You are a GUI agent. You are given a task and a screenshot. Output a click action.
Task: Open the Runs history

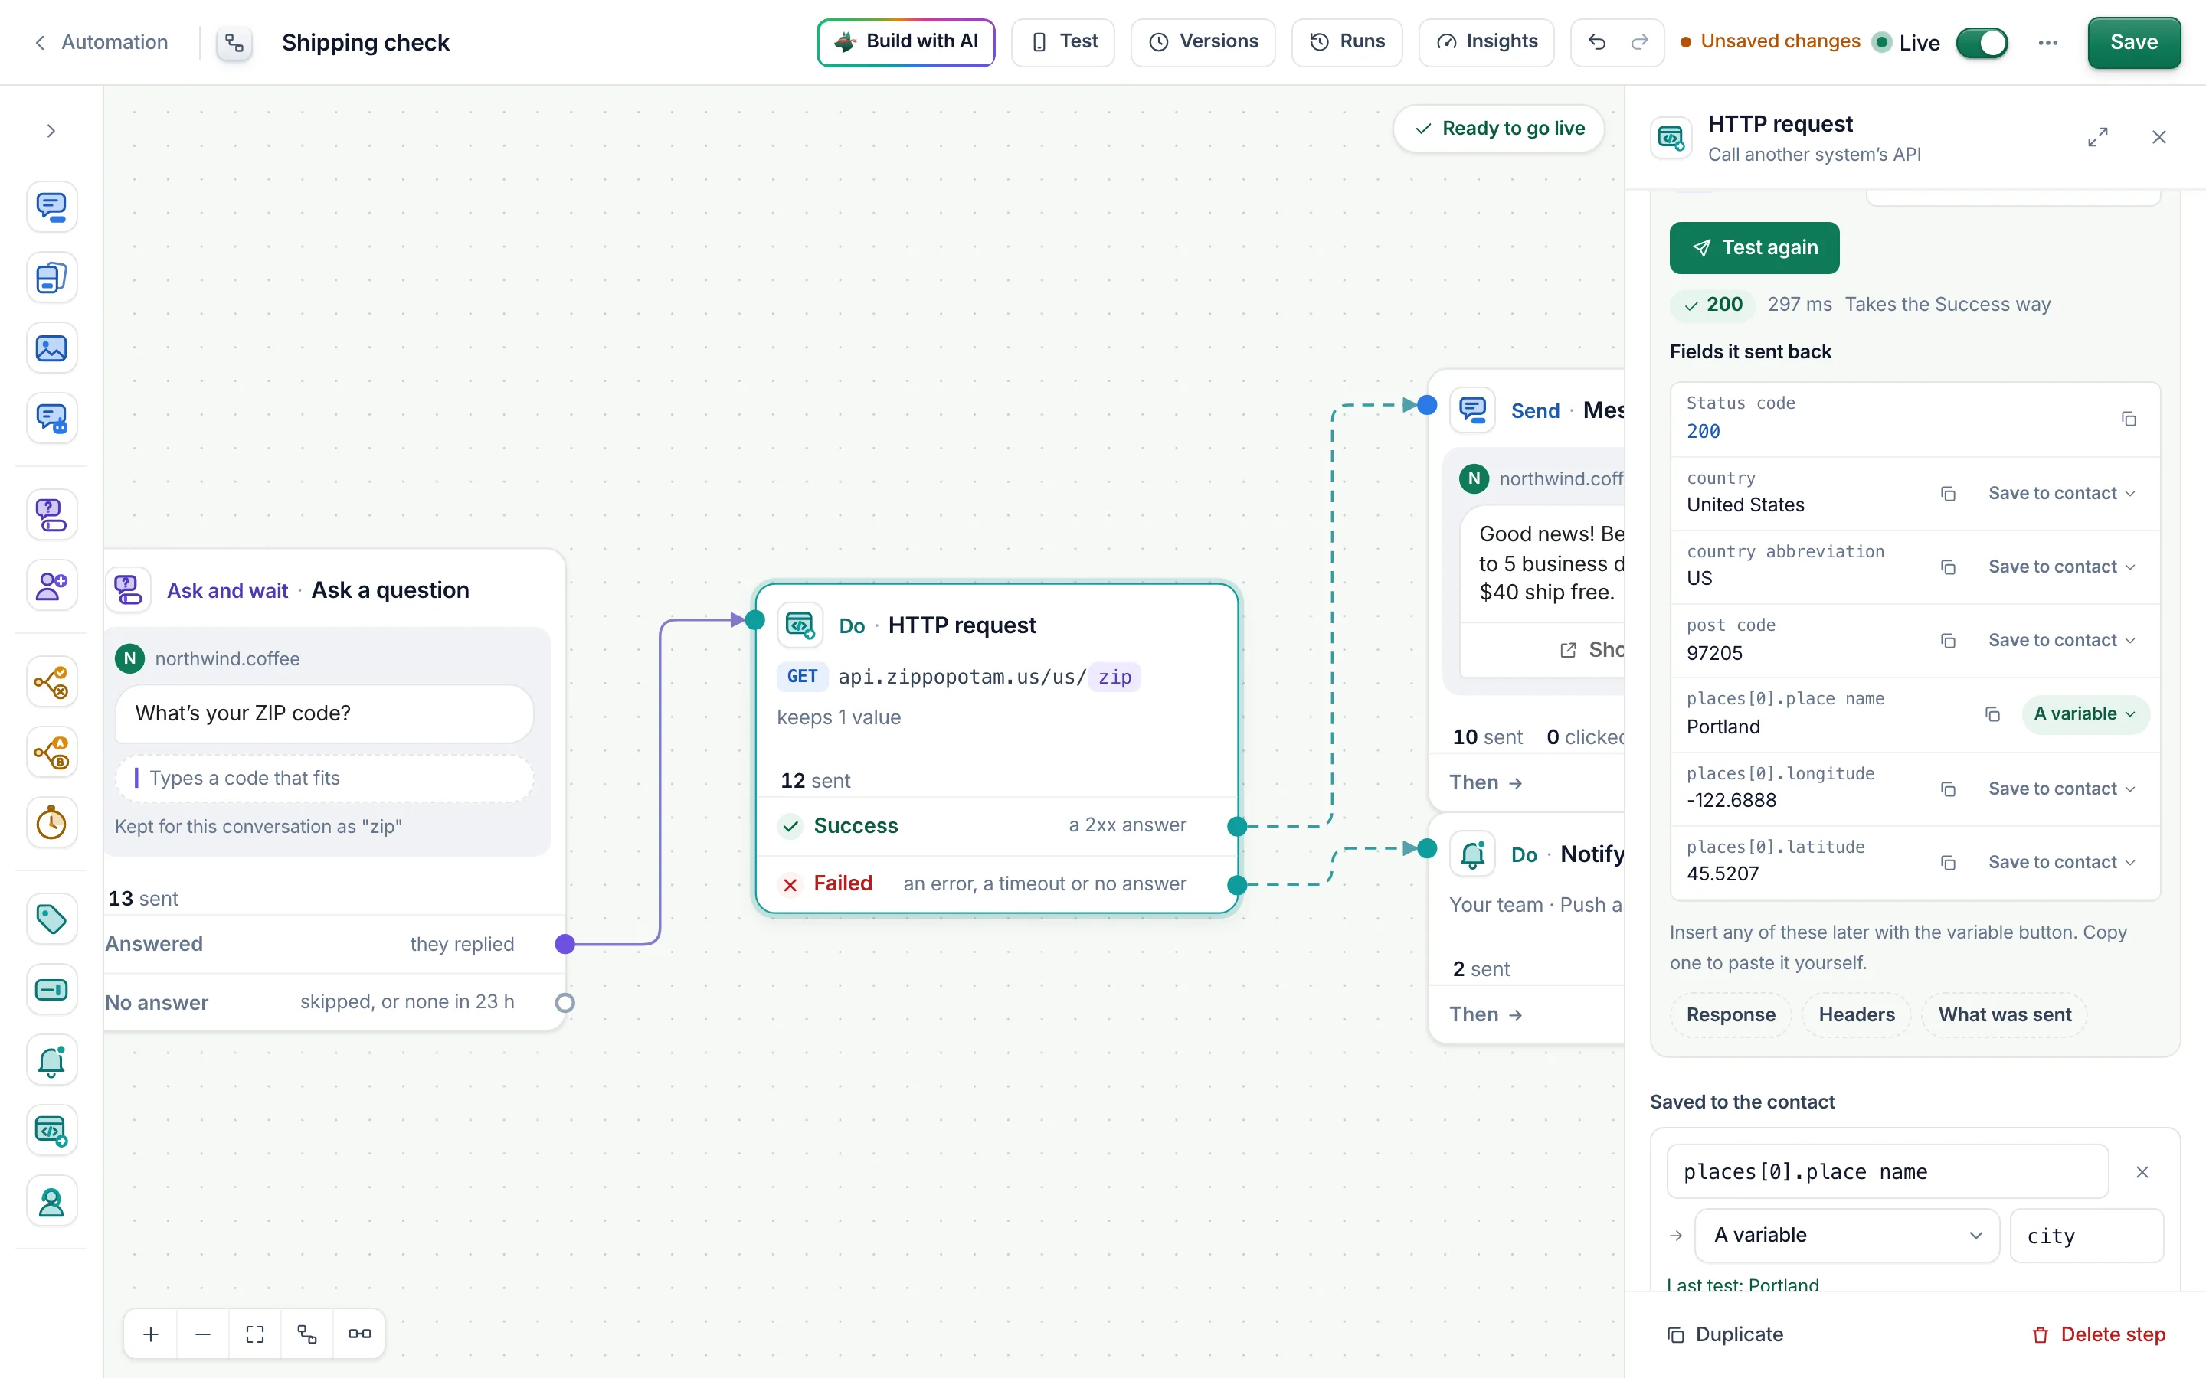(1347, 42)
